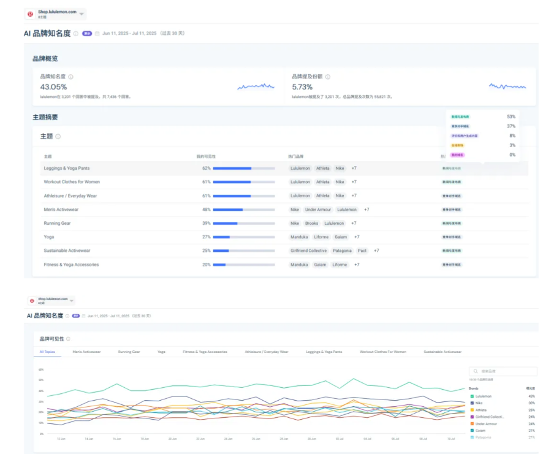Screen dimensions: 554x454
Task: Open the info icon beside the 主题 panel title
Action: click(58, 137)
